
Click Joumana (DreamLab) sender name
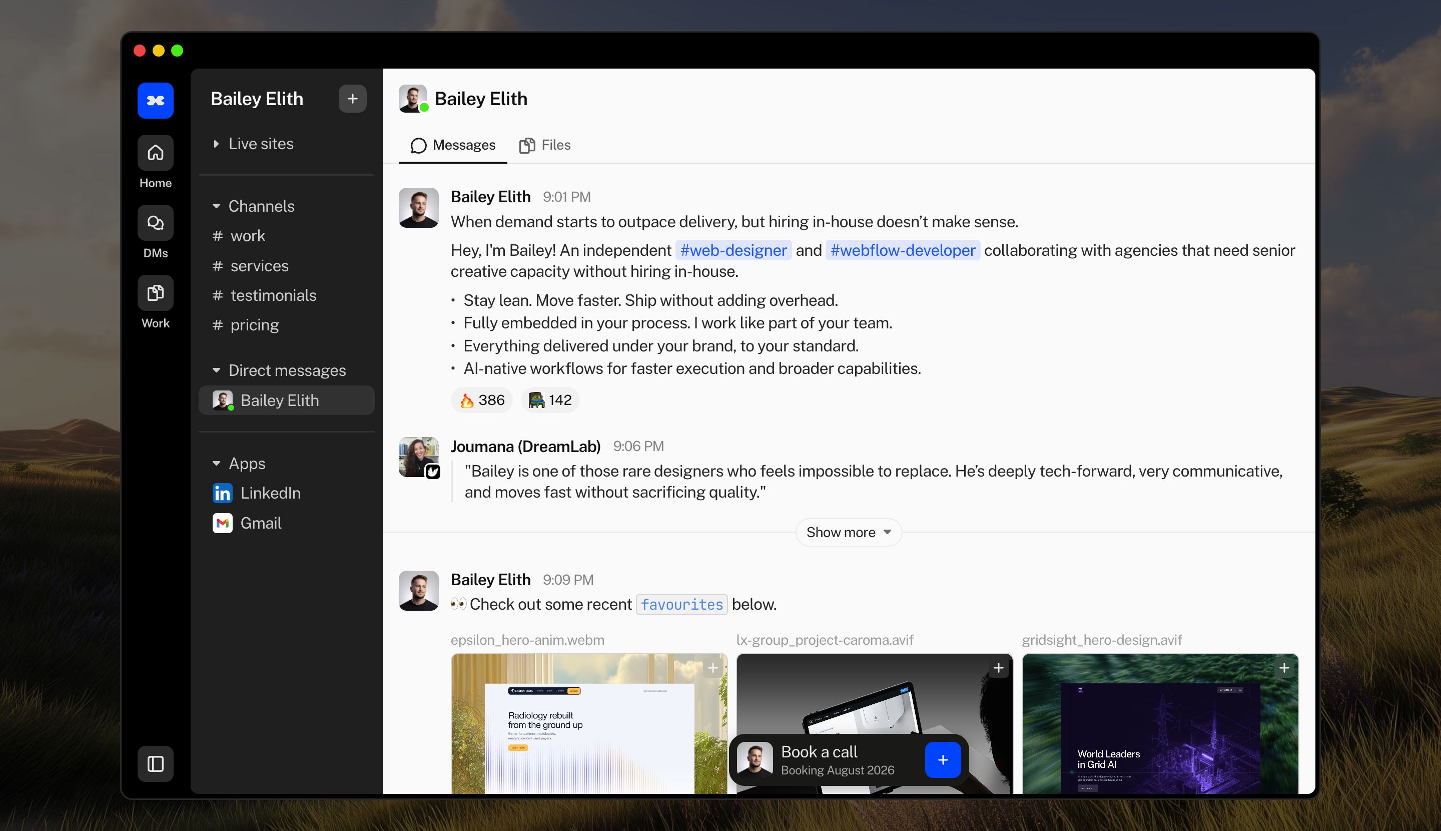[x=525, y=447]
